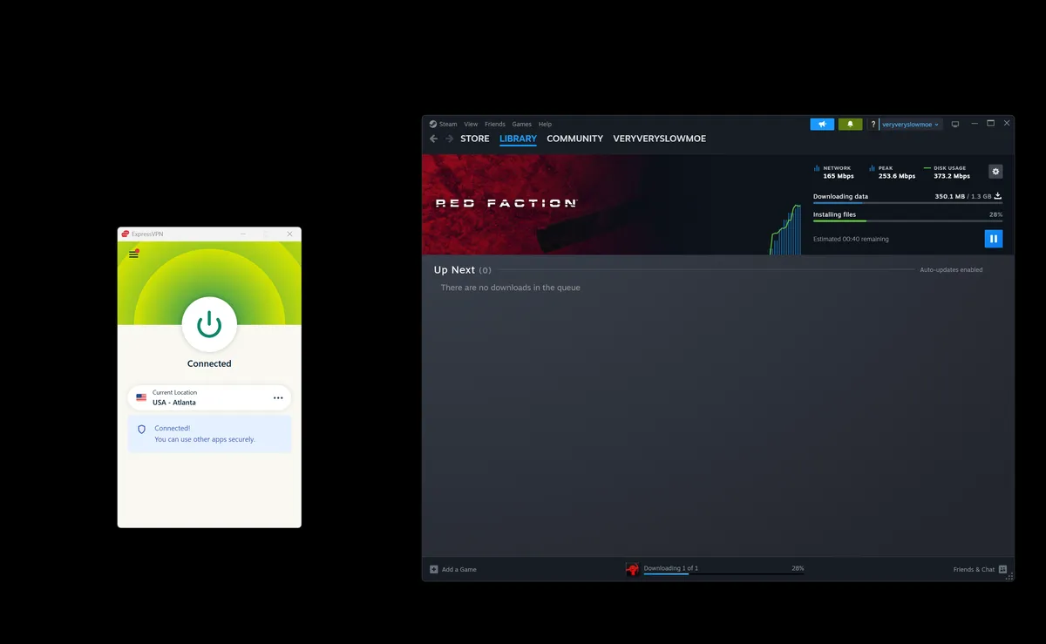This screenshot has width=1046, height=644.
Task: Go back with the Steam back arrow
Action: coord(433,139)
